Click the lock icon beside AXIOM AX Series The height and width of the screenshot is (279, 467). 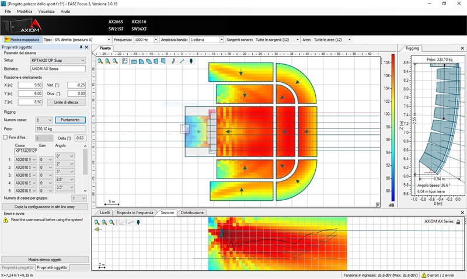(458, 222)
